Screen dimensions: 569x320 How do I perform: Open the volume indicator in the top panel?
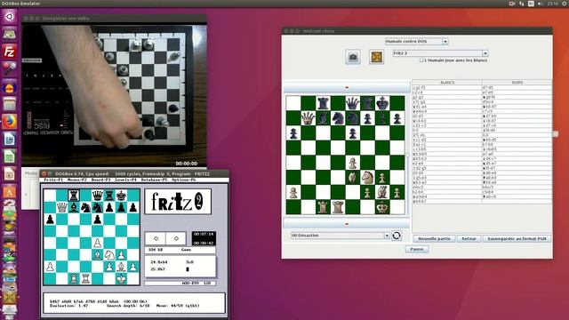pyautogui.click(x=541, y=4)
